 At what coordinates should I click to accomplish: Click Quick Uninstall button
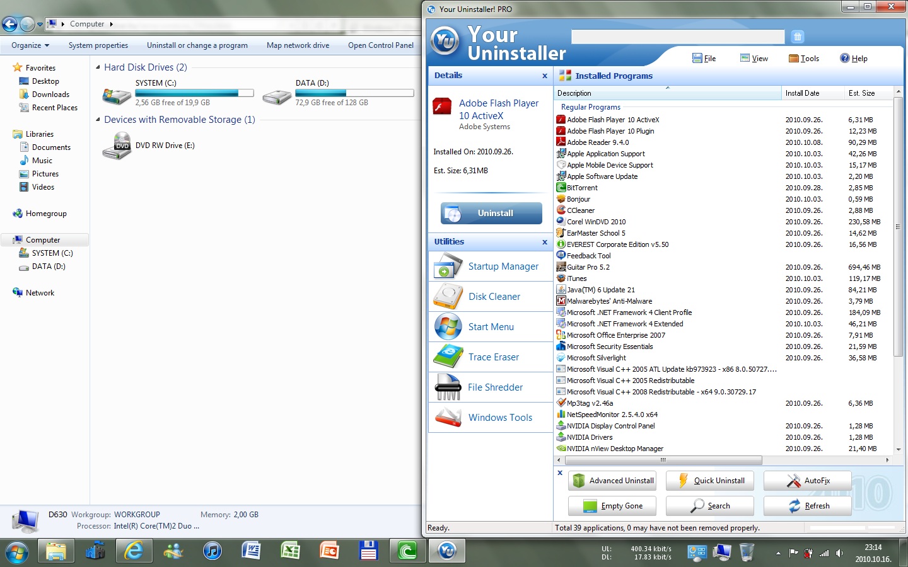click(710, 481)
